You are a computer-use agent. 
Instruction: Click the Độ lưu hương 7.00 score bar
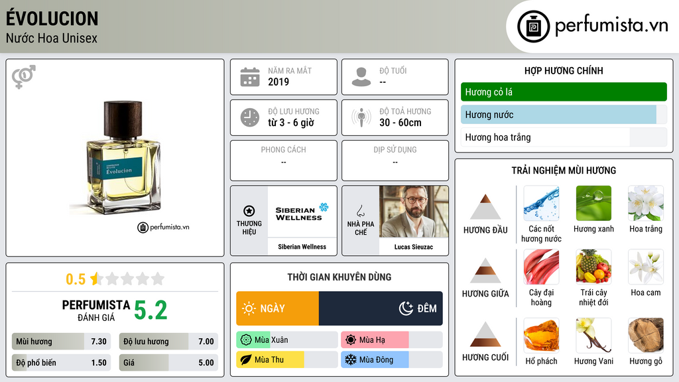[x=168, y=342]
